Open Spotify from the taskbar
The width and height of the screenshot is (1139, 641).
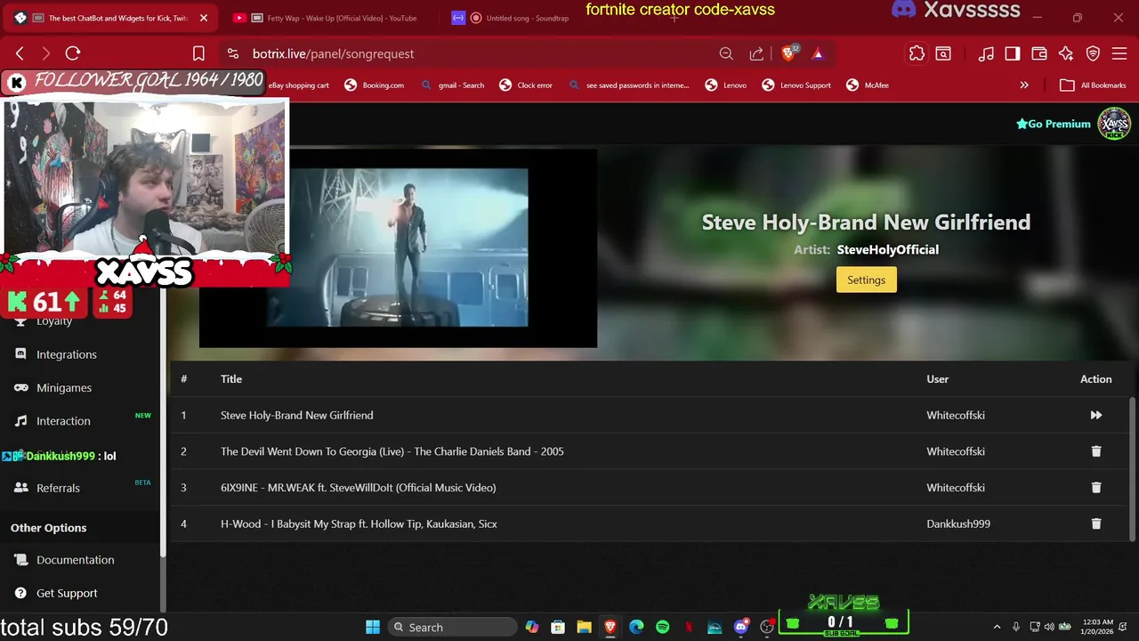point(662,627)
